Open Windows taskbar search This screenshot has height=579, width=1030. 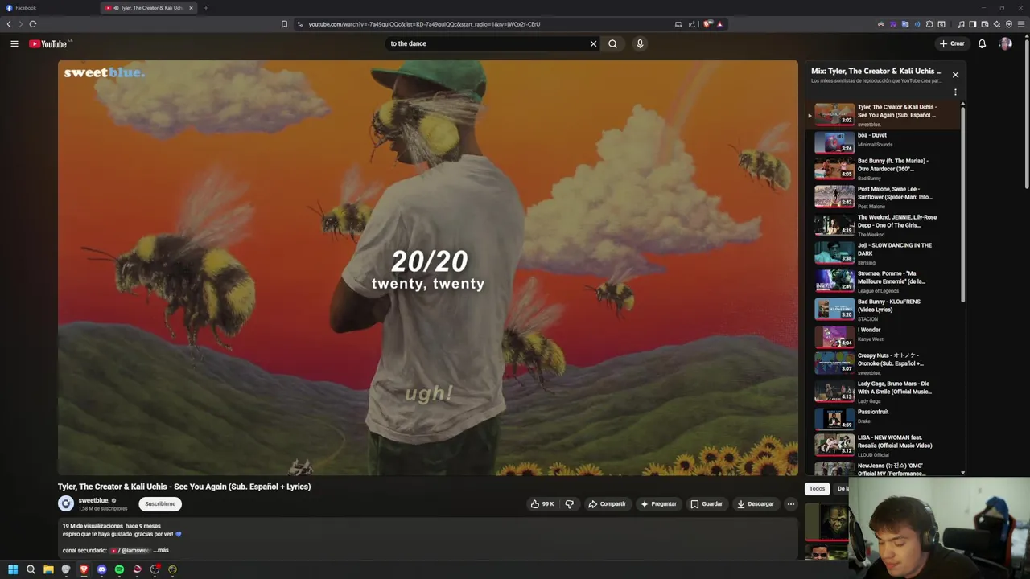(31, 569)
